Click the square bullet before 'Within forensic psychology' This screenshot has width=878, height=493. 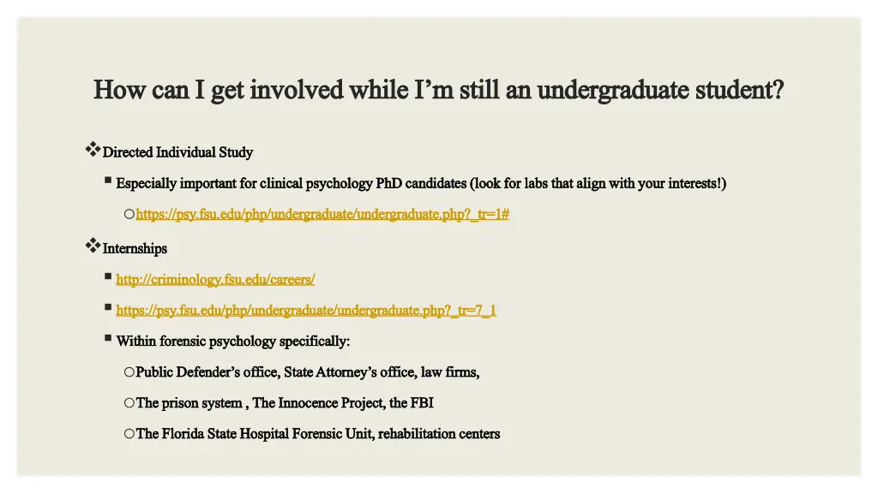pos(108,337)
